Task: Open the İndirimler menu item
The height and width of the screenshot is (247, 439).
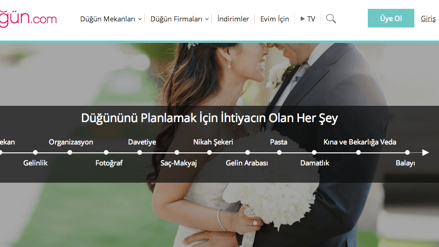Action: [x=233, y=19]
